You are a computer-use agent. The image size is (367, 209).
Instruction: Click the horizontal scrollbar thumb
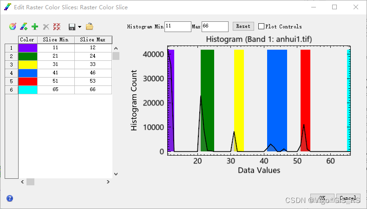(x=30, y=182)
